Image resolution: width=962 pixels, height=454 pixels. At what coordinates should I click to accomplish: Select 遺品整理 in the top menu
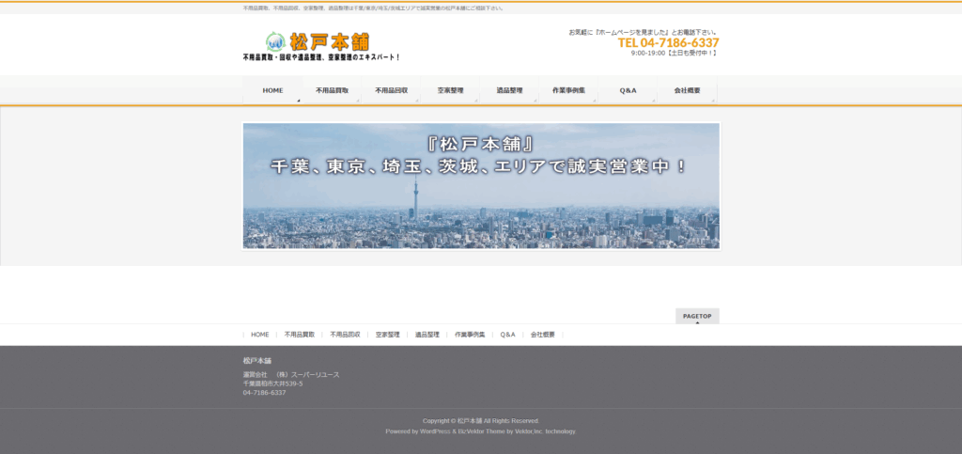coord(509,91)
